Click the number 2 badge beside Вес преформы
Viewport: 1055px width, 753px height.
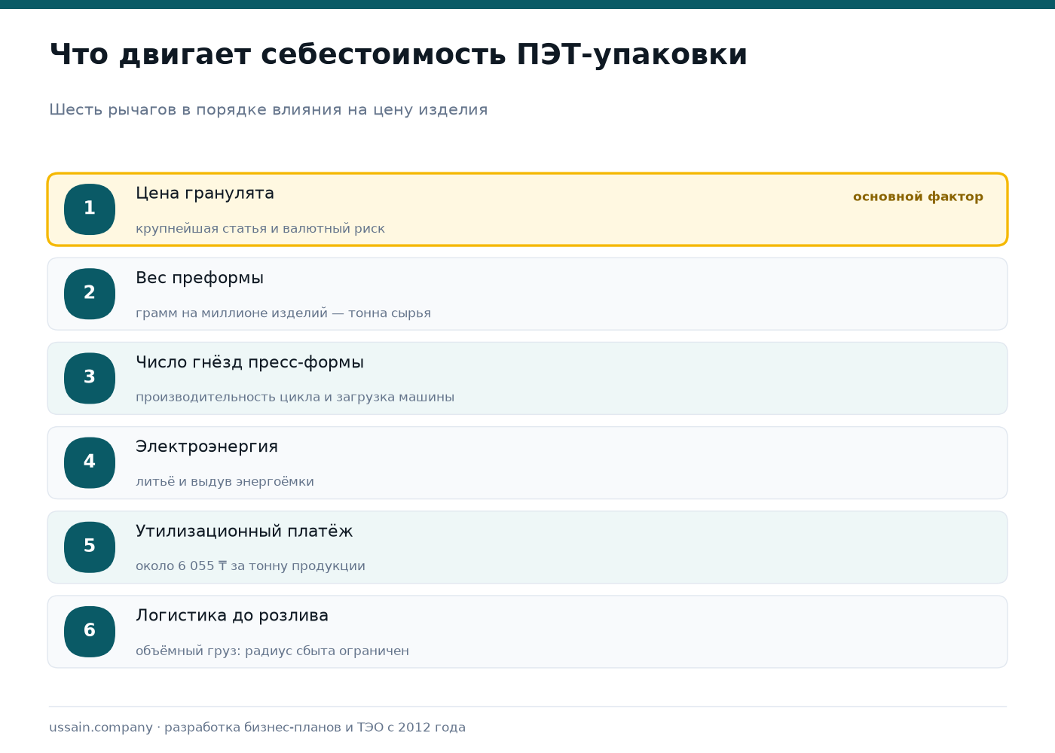tap(90, 294)
